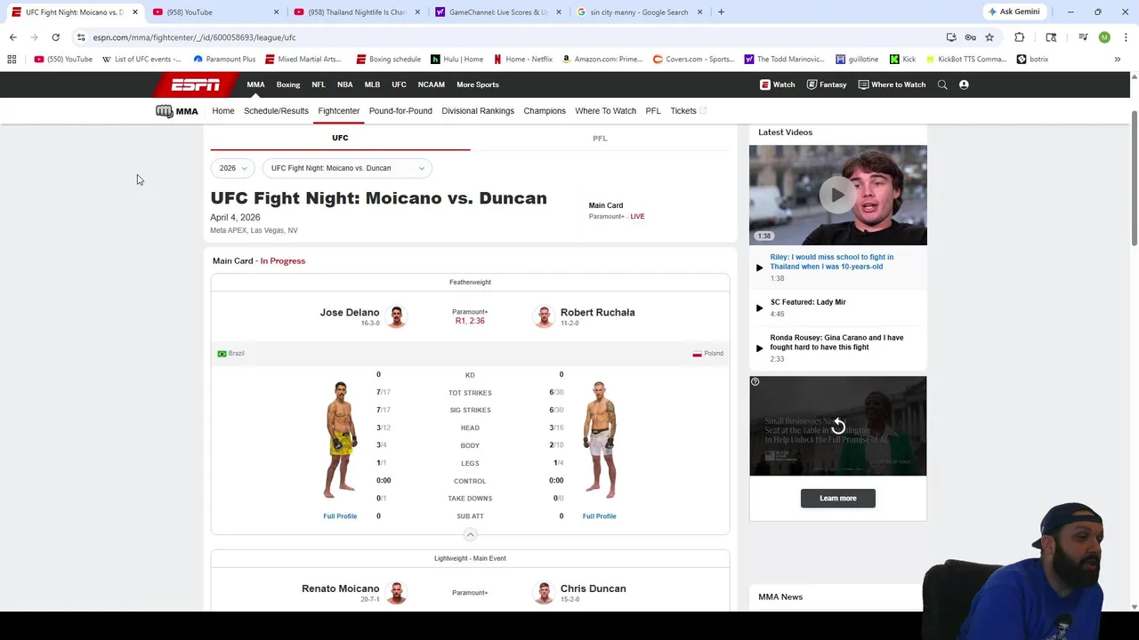
Task: Go to Schedule/Results in MMA nav
Action: click(276, 111)
